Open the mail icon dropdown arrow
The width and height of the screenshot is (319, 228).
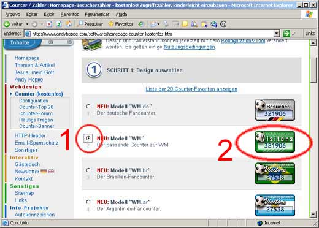(x=158, y=25)
